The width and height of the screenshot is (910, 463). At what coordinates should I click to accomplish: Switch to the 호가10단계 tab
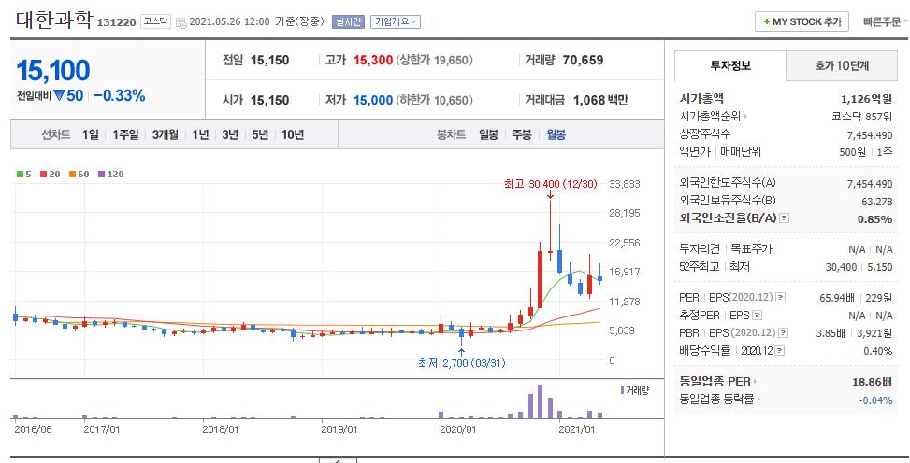pos(842,65)
